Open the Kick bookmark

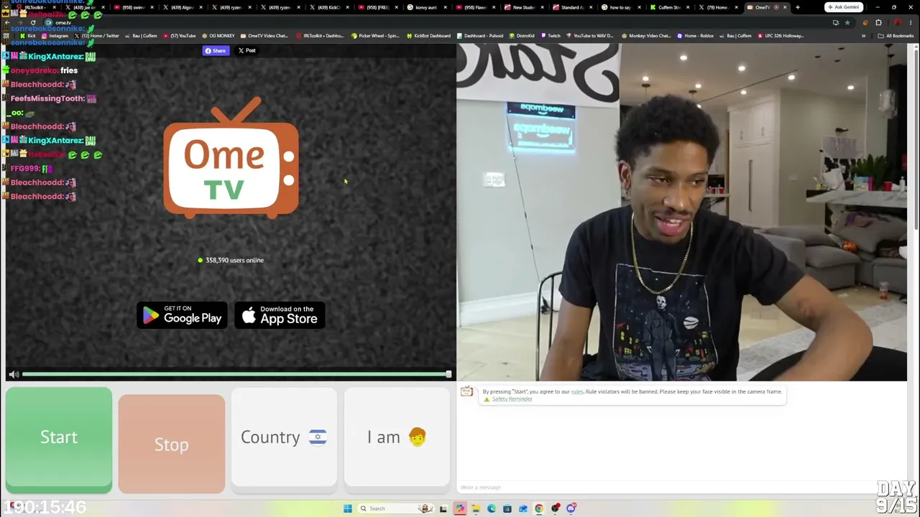[28, 36]
